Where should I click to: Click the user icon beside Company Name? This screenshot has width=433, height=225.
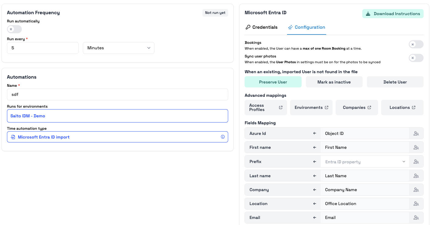416,190
